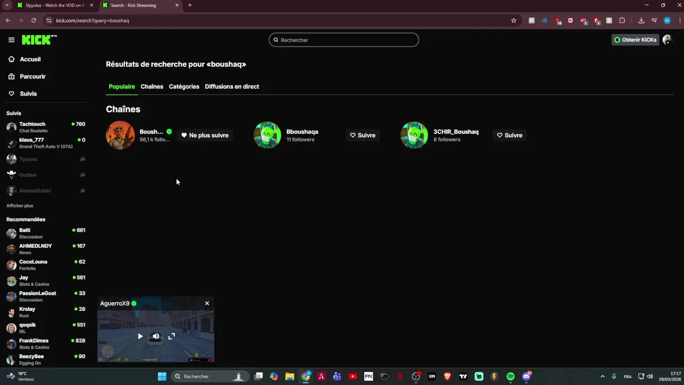Open Tachtouch followed channel

(45, 127)
